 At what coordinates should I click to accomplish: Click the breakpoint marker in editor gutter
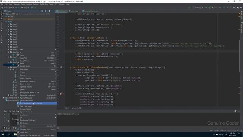60,94
